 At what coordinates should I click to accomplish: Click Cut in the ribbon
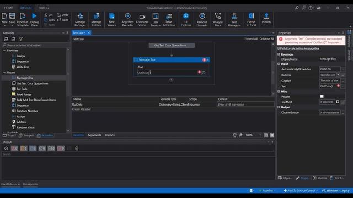pos(49,15)
